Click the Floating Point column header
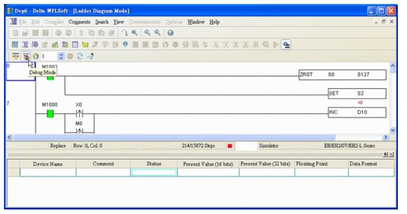Viewport: 407px width, 214px height. click(x=321, y=164)
